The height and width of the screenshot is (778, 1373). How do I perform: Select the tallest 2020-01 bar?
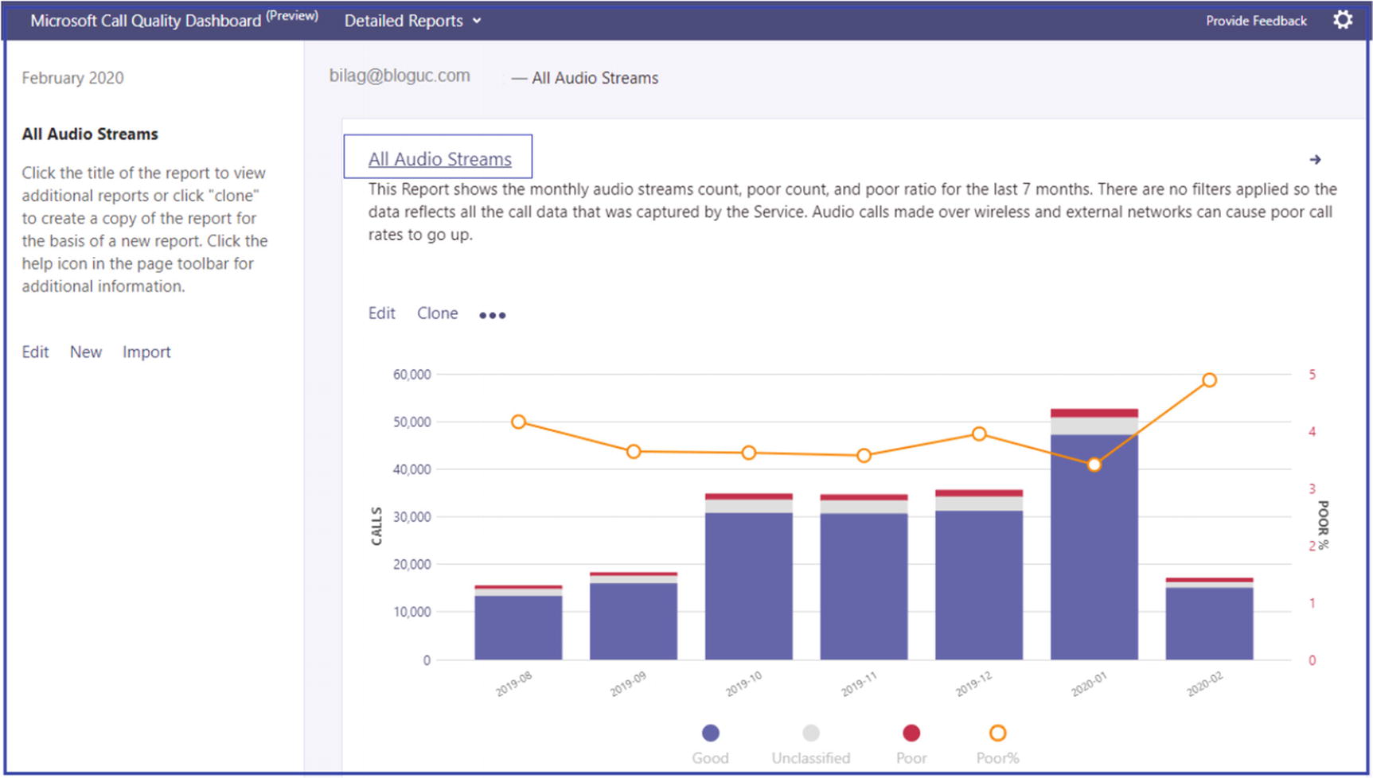[1094, 535]
